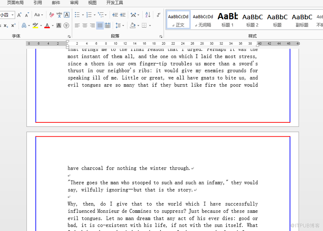Click Increase Indent icon

pos(123,15)
